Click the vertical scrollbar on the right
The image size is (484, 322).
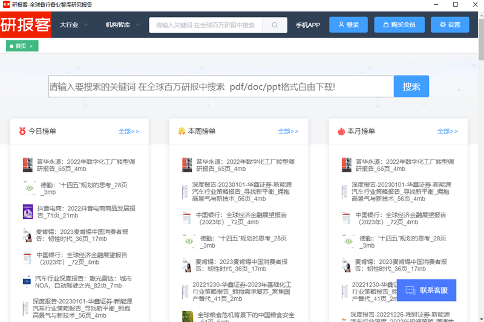tap(481, 36)
